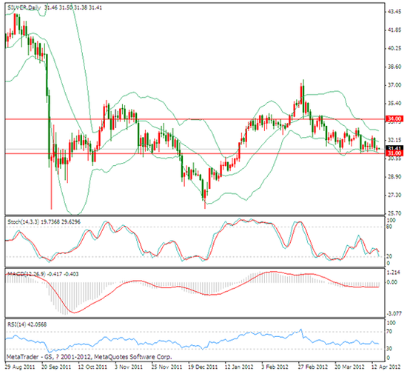Screen dimensions: 407x374
Task: Click the 28.90 price axis value
Action: pos(394,177)
